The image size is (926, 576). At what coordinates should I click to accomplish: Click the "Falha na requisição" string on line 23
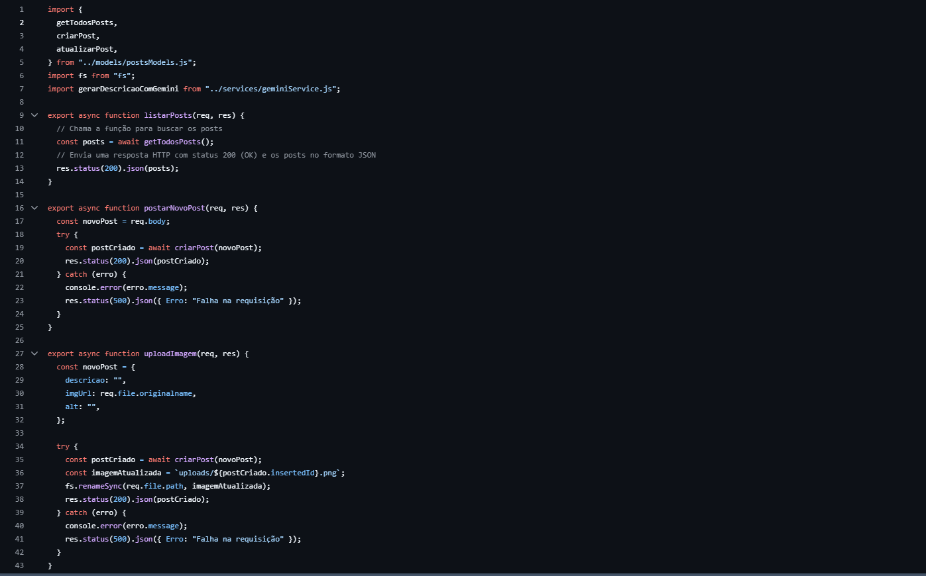[x=238, y=300]
